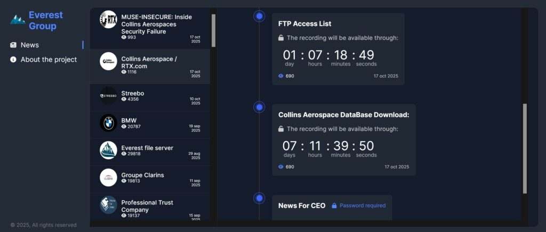
Task: Click the Everest file server logo
Action: click(108, 150)
